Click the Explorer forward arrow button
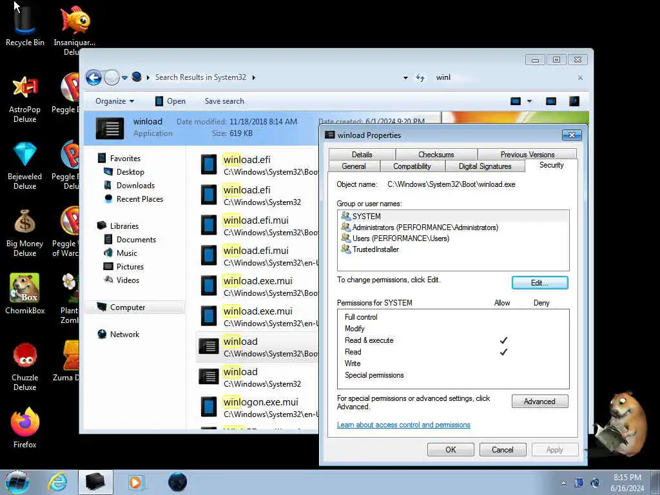This screenshot has height=495, width=660. point(112,77)
